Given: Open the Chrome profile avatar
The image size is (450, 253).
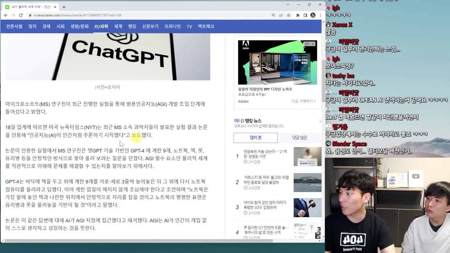Looking at the screenshot, I should coord(313,15).
